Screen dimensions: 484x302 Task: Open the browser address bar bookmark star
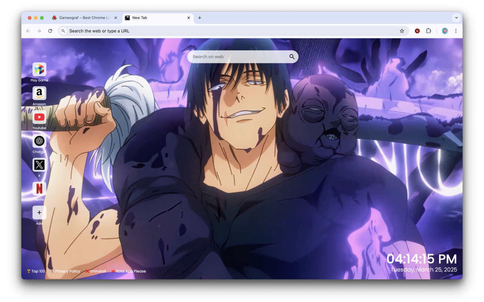tap(402, 31)
